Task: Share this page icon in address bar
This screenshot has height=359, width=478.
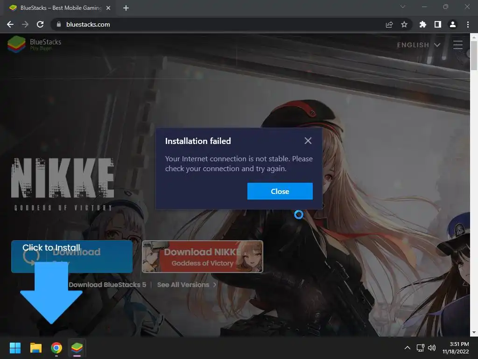Action: pyautogui.click(x=389, y=24)
